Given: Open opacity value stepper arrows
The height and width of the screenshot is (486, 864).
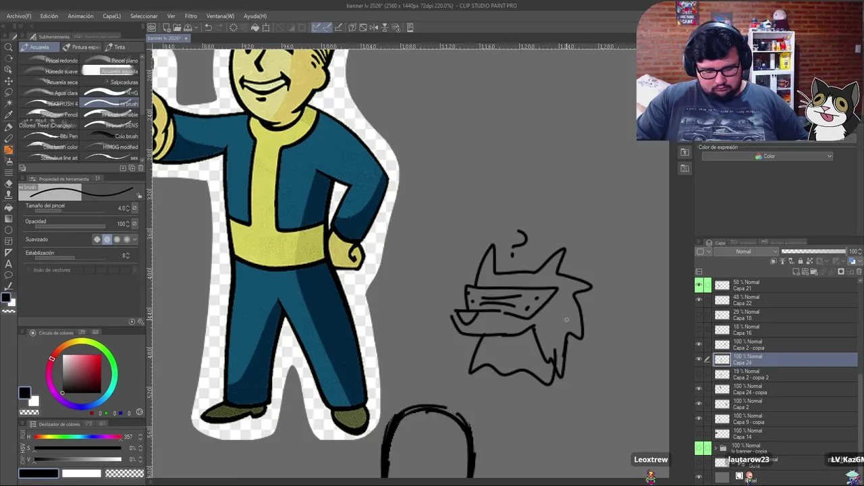Looking at the screenshot, I should (x=128, y=224).
